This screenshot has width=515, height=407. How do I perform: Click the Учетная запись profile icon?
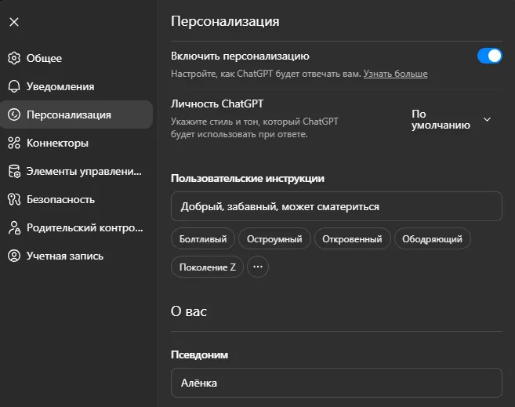click(x=13, y=256)
